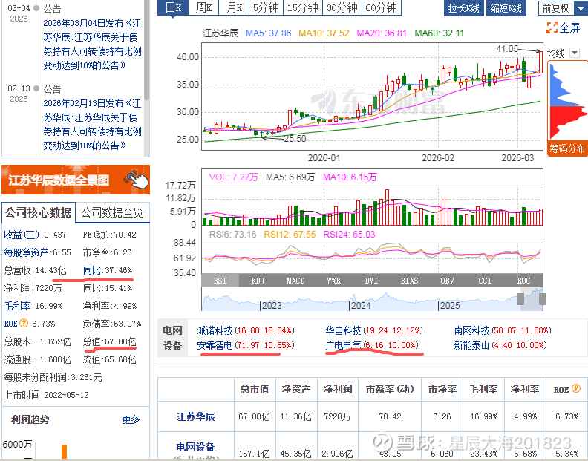The height and width of the screenshot is (461, 588).
Task: Switch to 日K chart tab
Action: pyautogui.click(x=173, y=8)
